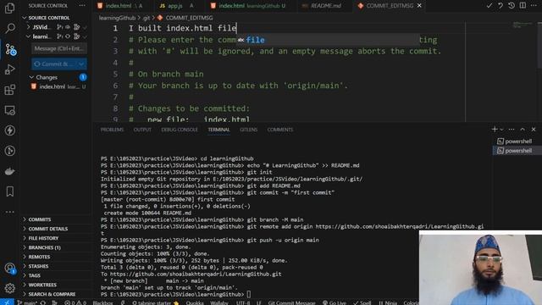542x305 pixels.
Task: Open the terminal panel's more actions ellipsis
Action: pyautogui.click(x=512, y=130)
